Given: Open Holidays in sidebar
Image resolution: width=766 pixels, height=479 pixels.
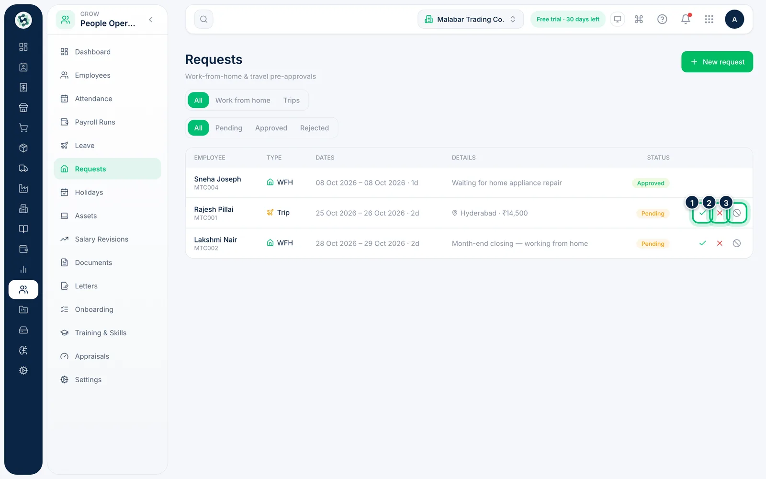Looking at the screenshot, I should click(x=107, y=193).
